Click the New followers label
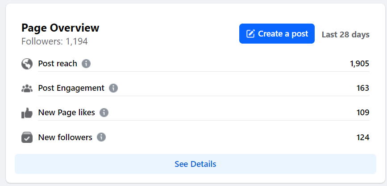 65,137
